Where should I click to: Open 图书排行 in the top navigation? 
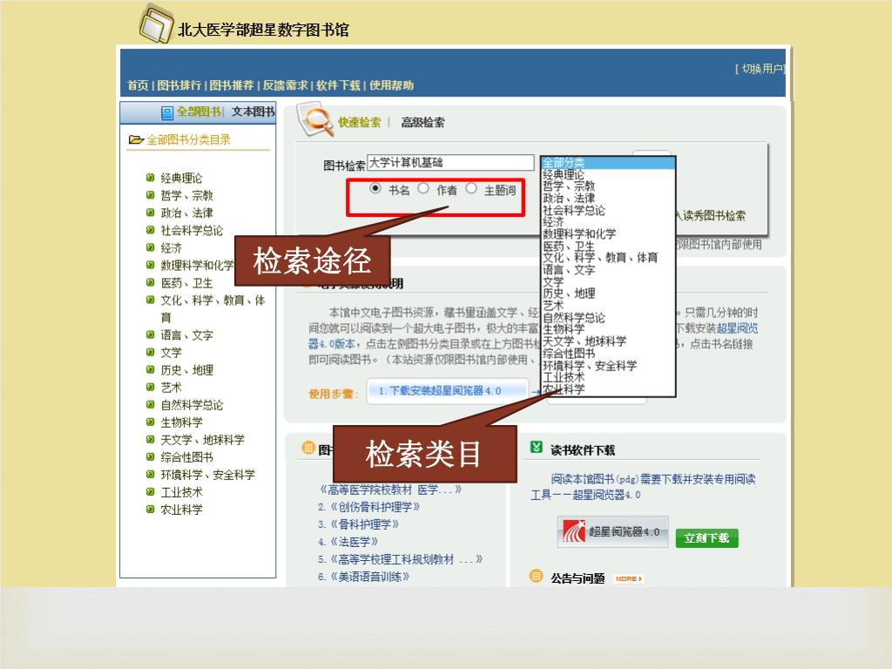pos(179,85)
